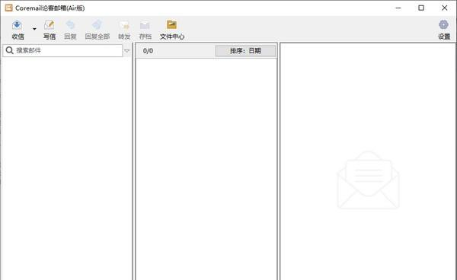Click the 收信 receive mail icon
This screenshot has height=280, width=457.
(x=18, y=25)
